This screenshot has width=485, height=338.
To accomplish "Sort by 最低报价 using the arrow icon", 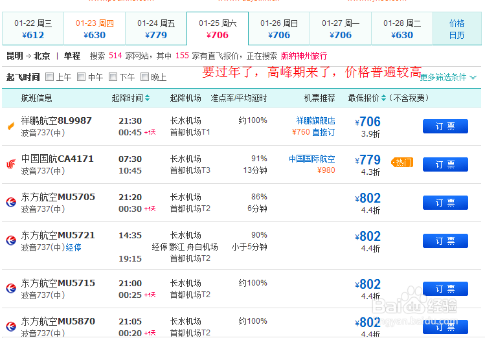I will tap(383, 98).
